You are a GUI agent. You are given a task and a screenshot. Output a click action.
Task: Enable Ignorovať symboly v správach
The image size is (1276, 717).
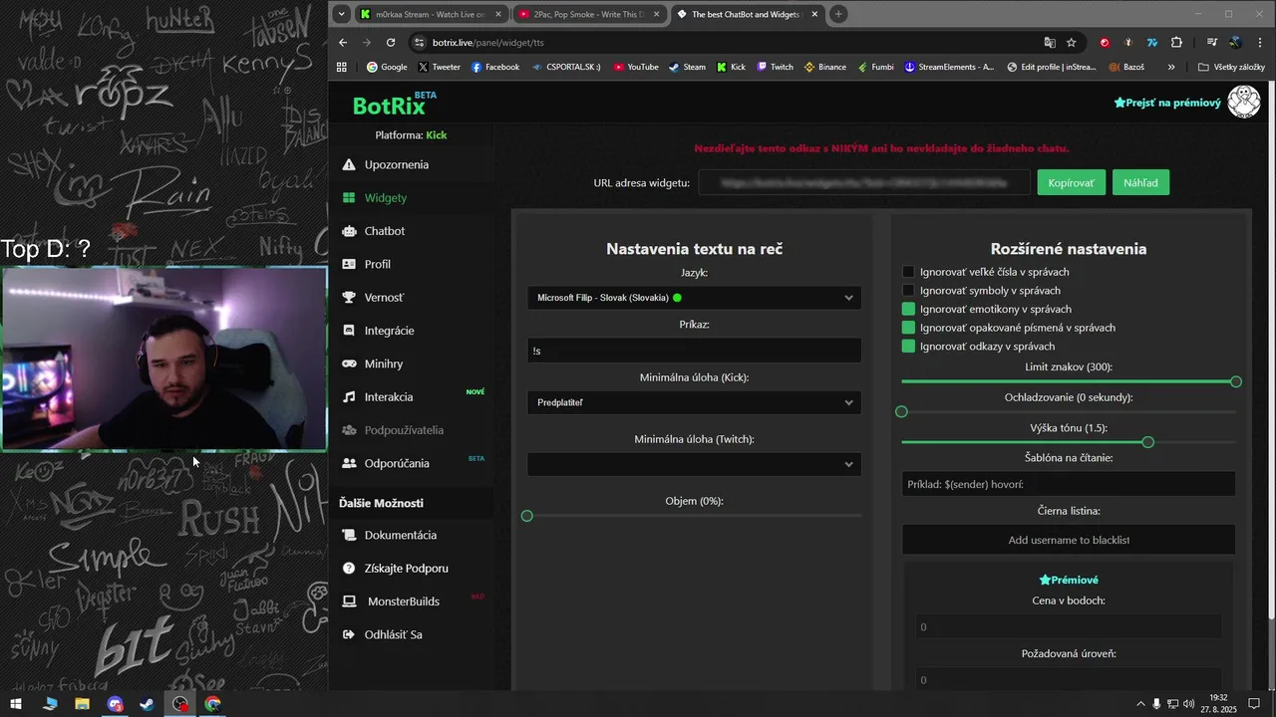coord(908,291)
